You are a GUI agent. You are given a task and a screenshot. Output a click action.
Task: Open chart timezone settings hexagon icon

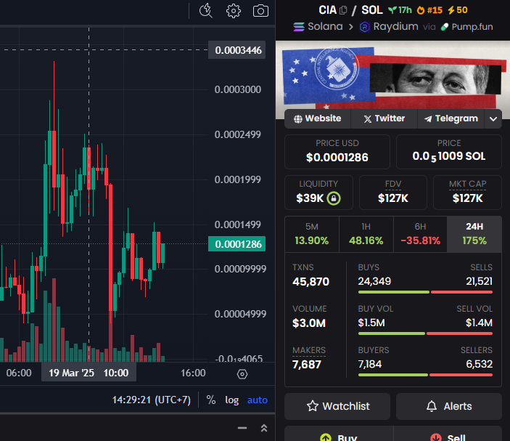tap(242, 374)
